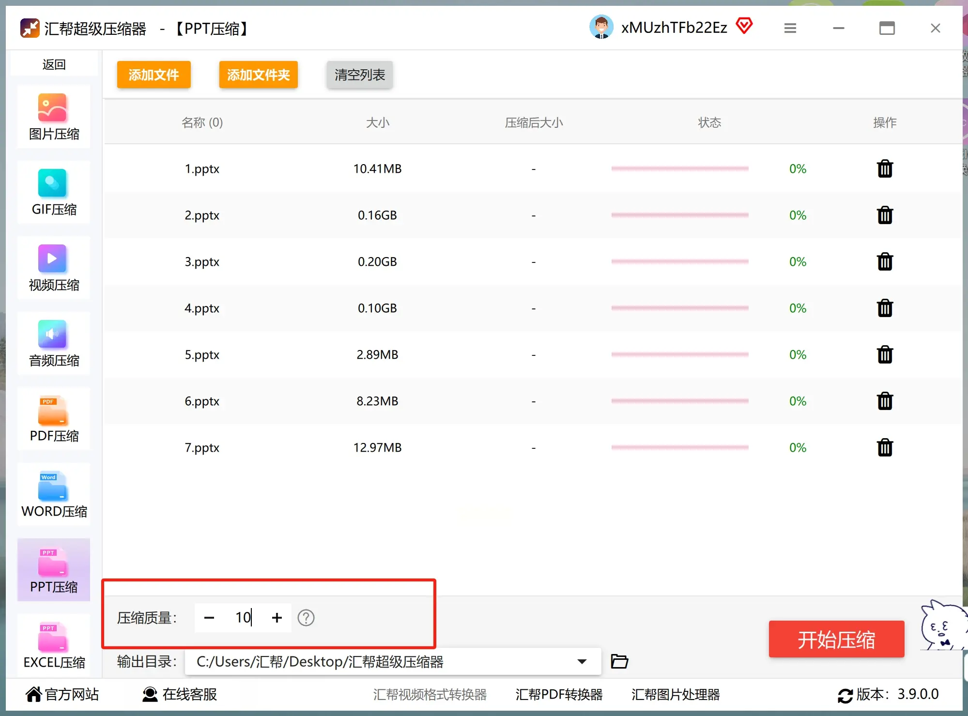Open the 图片压缩 sidebar tool
Viewport: 968px width, 716px height.
[53, 116]
